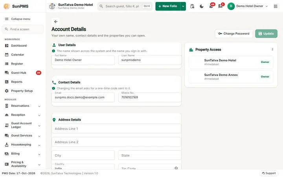283x177 pixels.
Task: Expand the Reception module
Action: [x=39, y=115]
